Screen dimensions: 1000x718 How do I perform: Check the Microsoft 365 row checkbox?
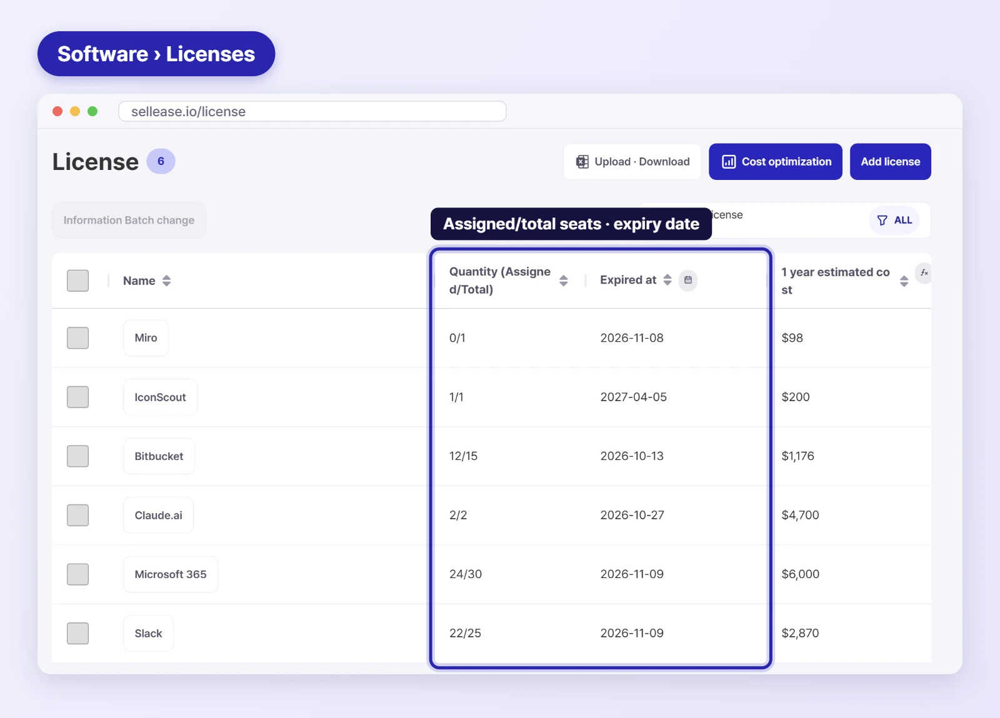77,574
